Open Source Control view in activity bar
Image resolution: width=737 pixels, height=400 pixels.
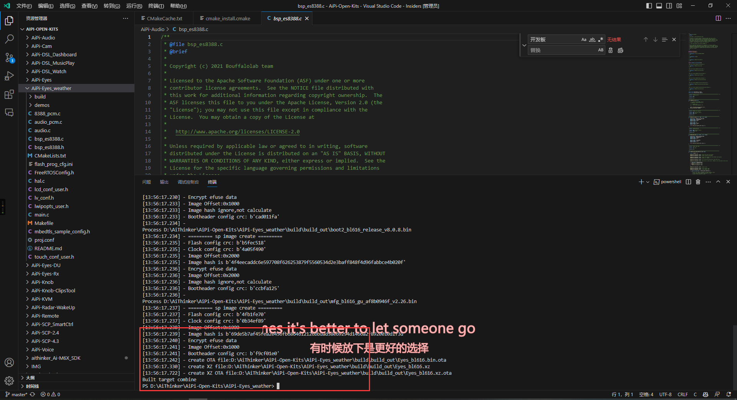[x=9, y=57]
